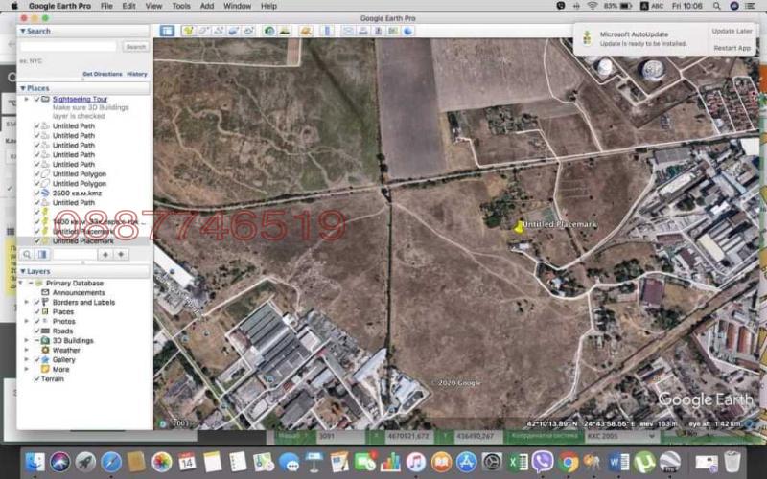Select the Add Path tool
The width and height of the screenshot is (767, 479).
click(219, 31)
